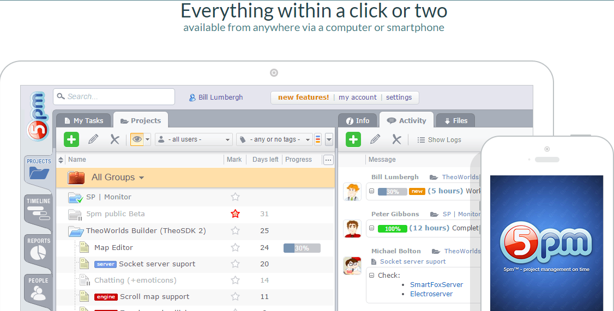Toggle star mark for Scroll map support
Viewport: 614px width, 311px height.
235,296
